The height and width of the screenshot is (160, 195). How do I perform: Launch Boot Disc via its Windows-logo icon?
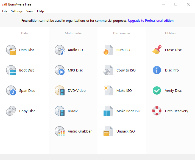11,70
